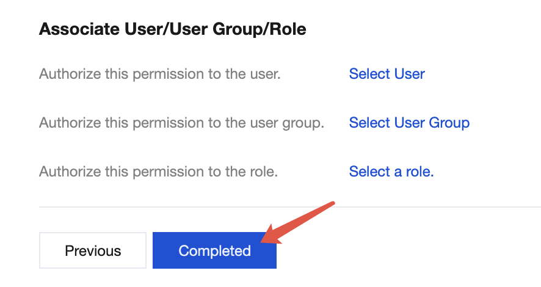This screenshot has width=541, height=287.
Task: Choose the 'Select a role.' link
Action: [x=391, y=172]
